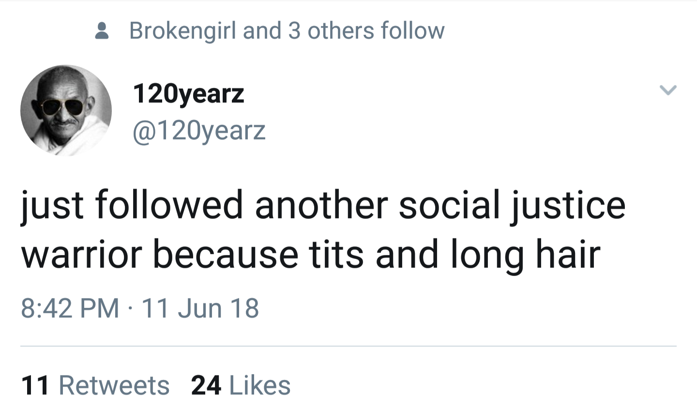697x414 pixels.
Task: Click the tweet's first line of text
Action: pyautogui.click(x=323, y=205)
